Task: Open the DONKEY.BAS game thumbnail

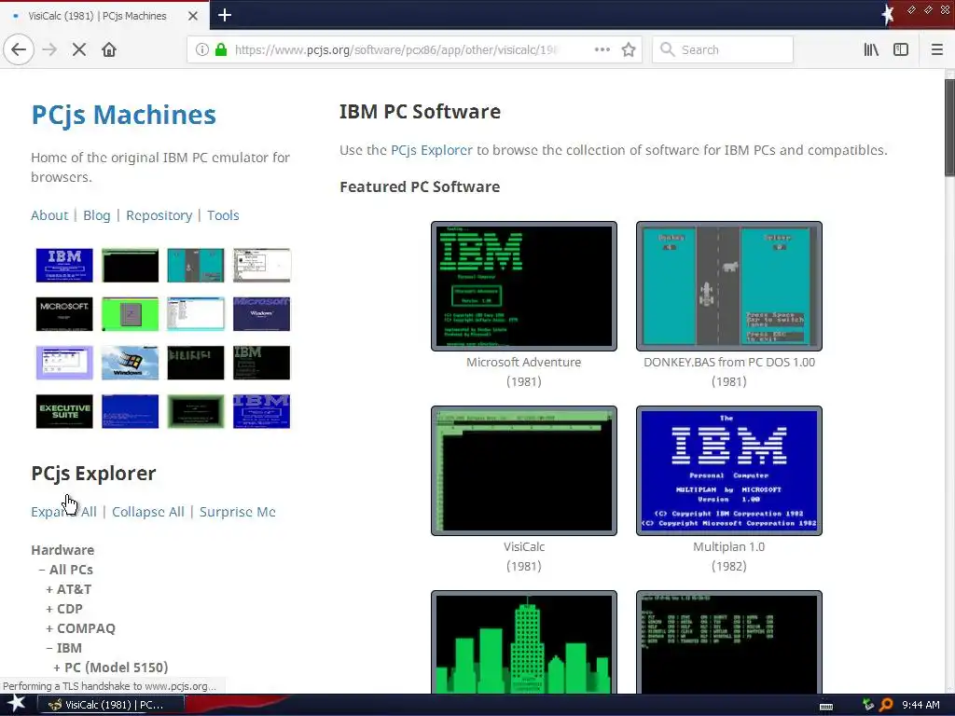Action: [729, 286]
